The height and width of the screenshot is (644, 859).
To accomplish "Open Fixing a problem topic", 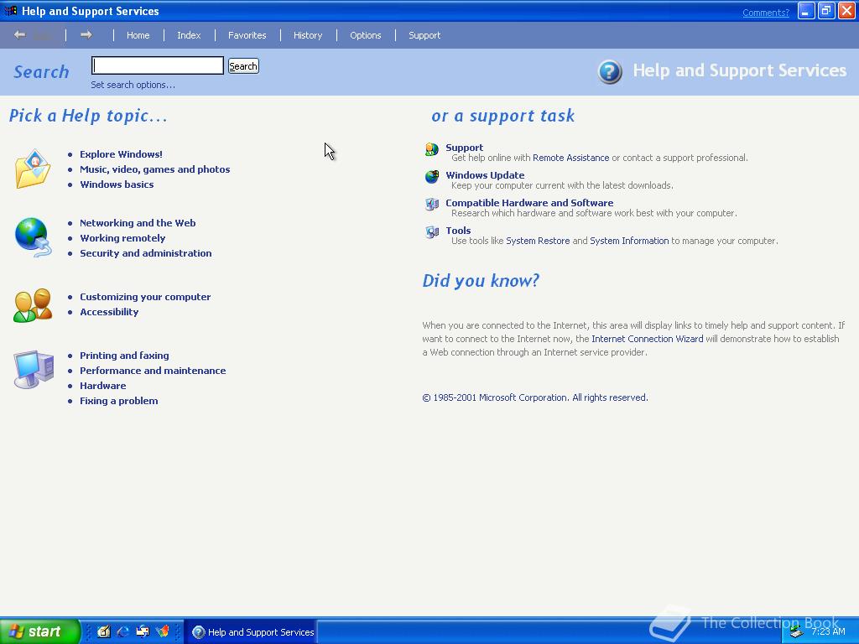I will pos(119,401).
